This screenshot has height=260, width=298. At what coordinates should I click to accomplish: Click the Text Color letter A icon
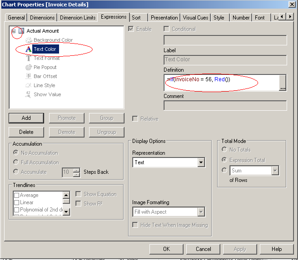28,49
